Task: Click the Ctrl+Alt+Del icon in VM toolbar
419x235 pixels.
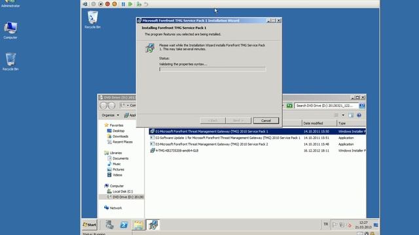Action: [x=85, y=4]
